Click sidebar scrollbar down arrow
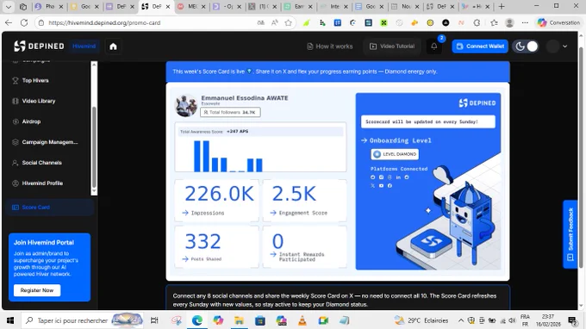This screenshot has height=329, width=586. point(94,191)
